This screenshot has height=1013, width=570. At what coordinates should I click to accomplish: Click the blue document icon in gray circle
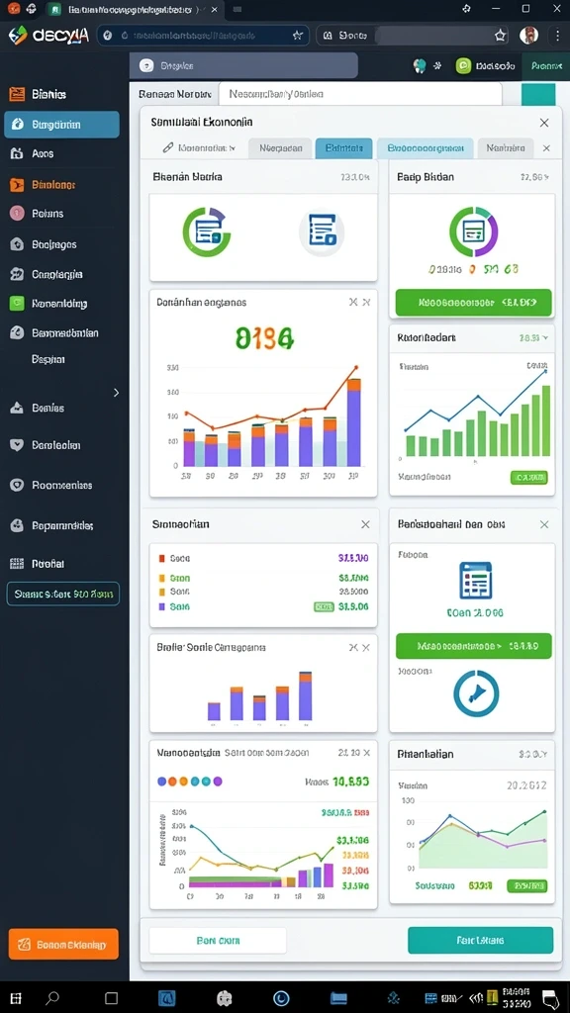pos(322,231)
